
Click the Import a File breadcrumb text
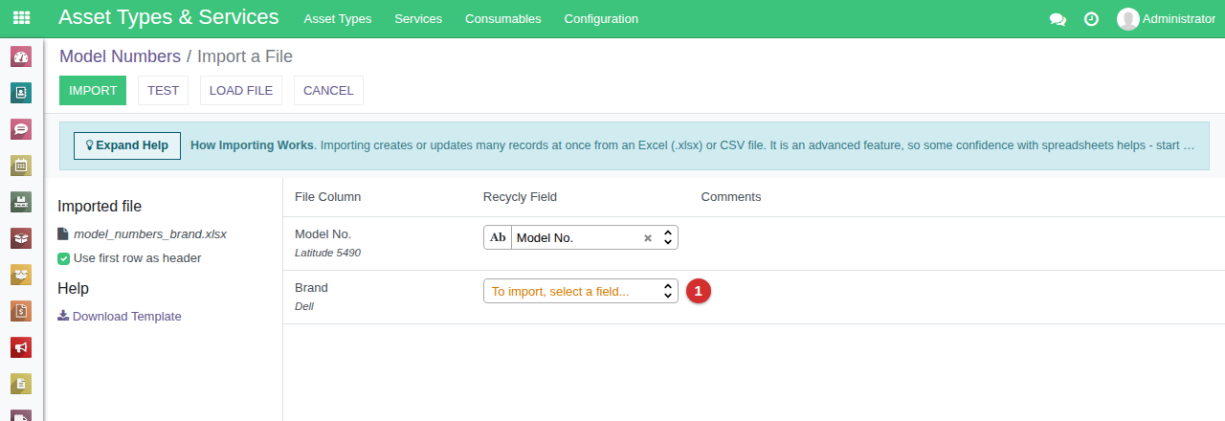click(x=245, y=56)
